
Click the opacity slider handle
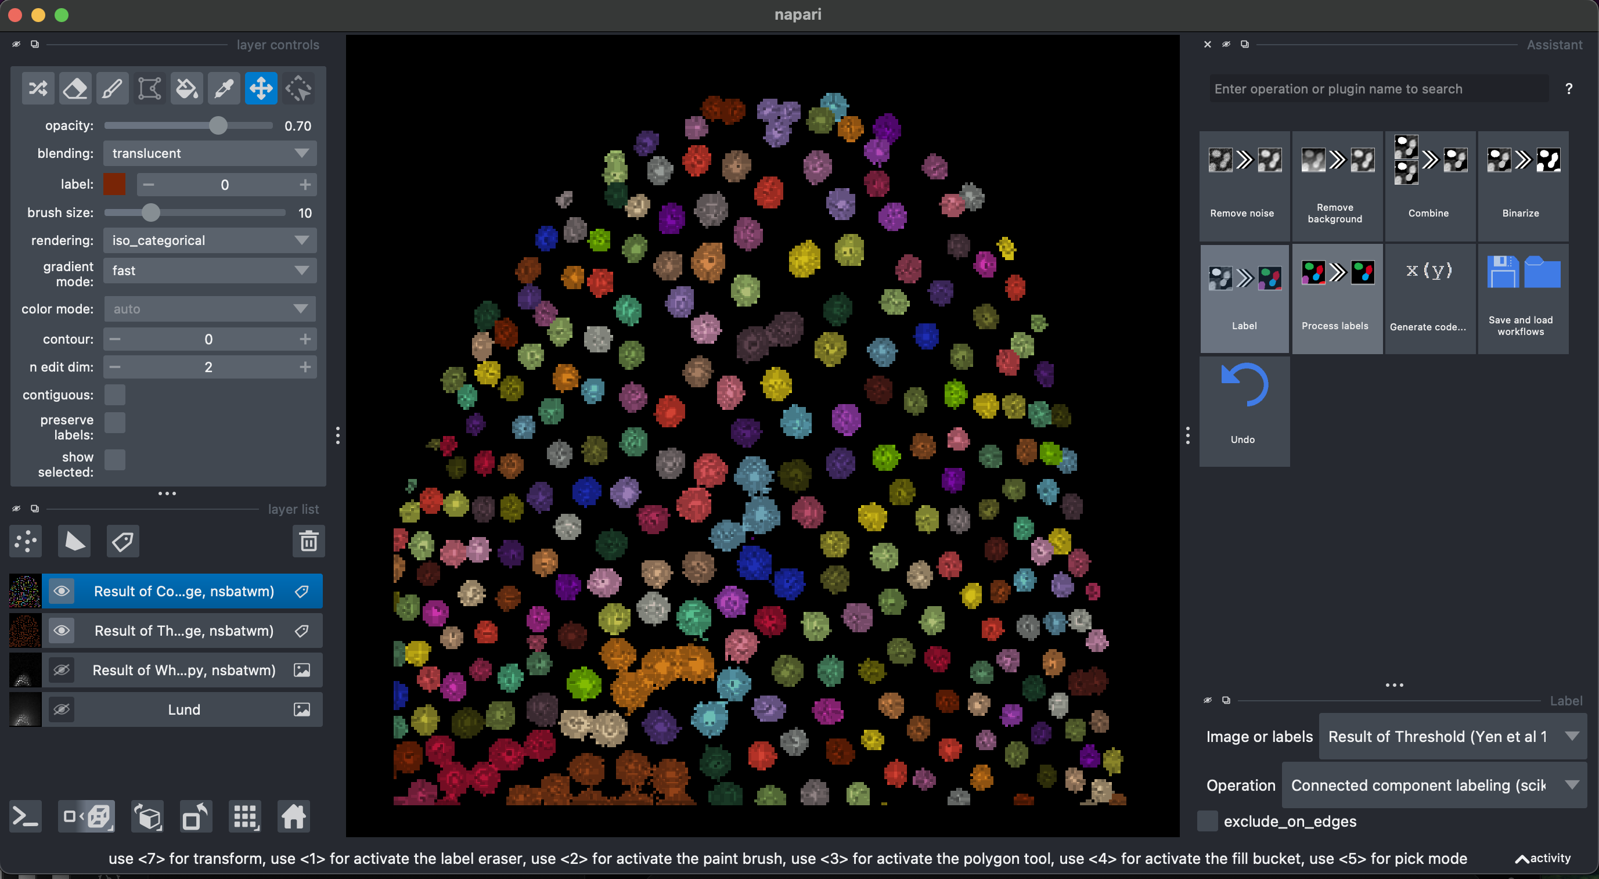tap(218, 126)
